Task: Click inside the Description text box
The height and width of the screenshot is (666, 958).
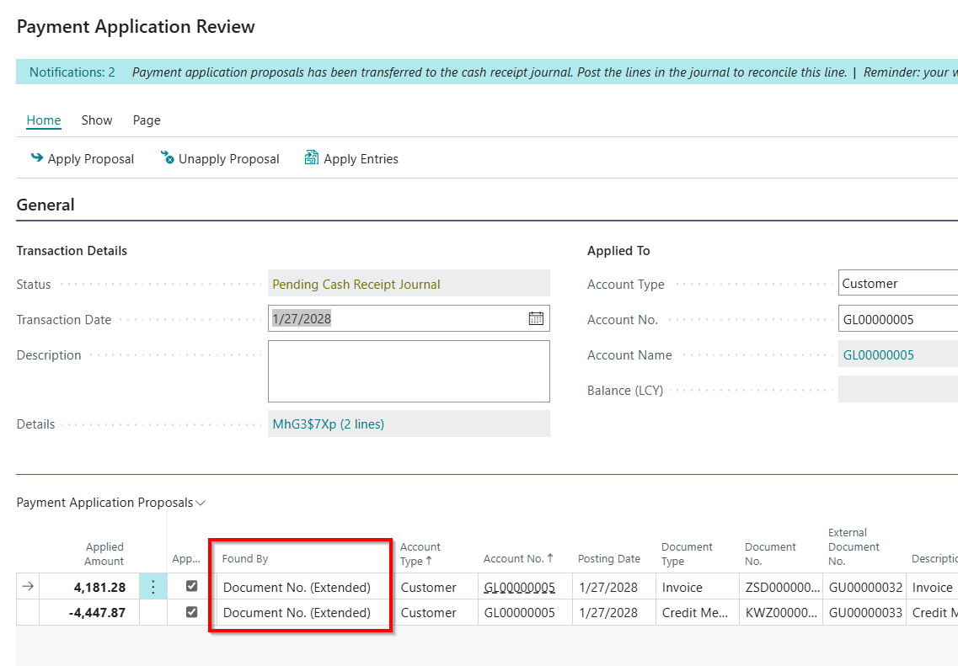Action: pyautogui.click(x=408, y=370)
